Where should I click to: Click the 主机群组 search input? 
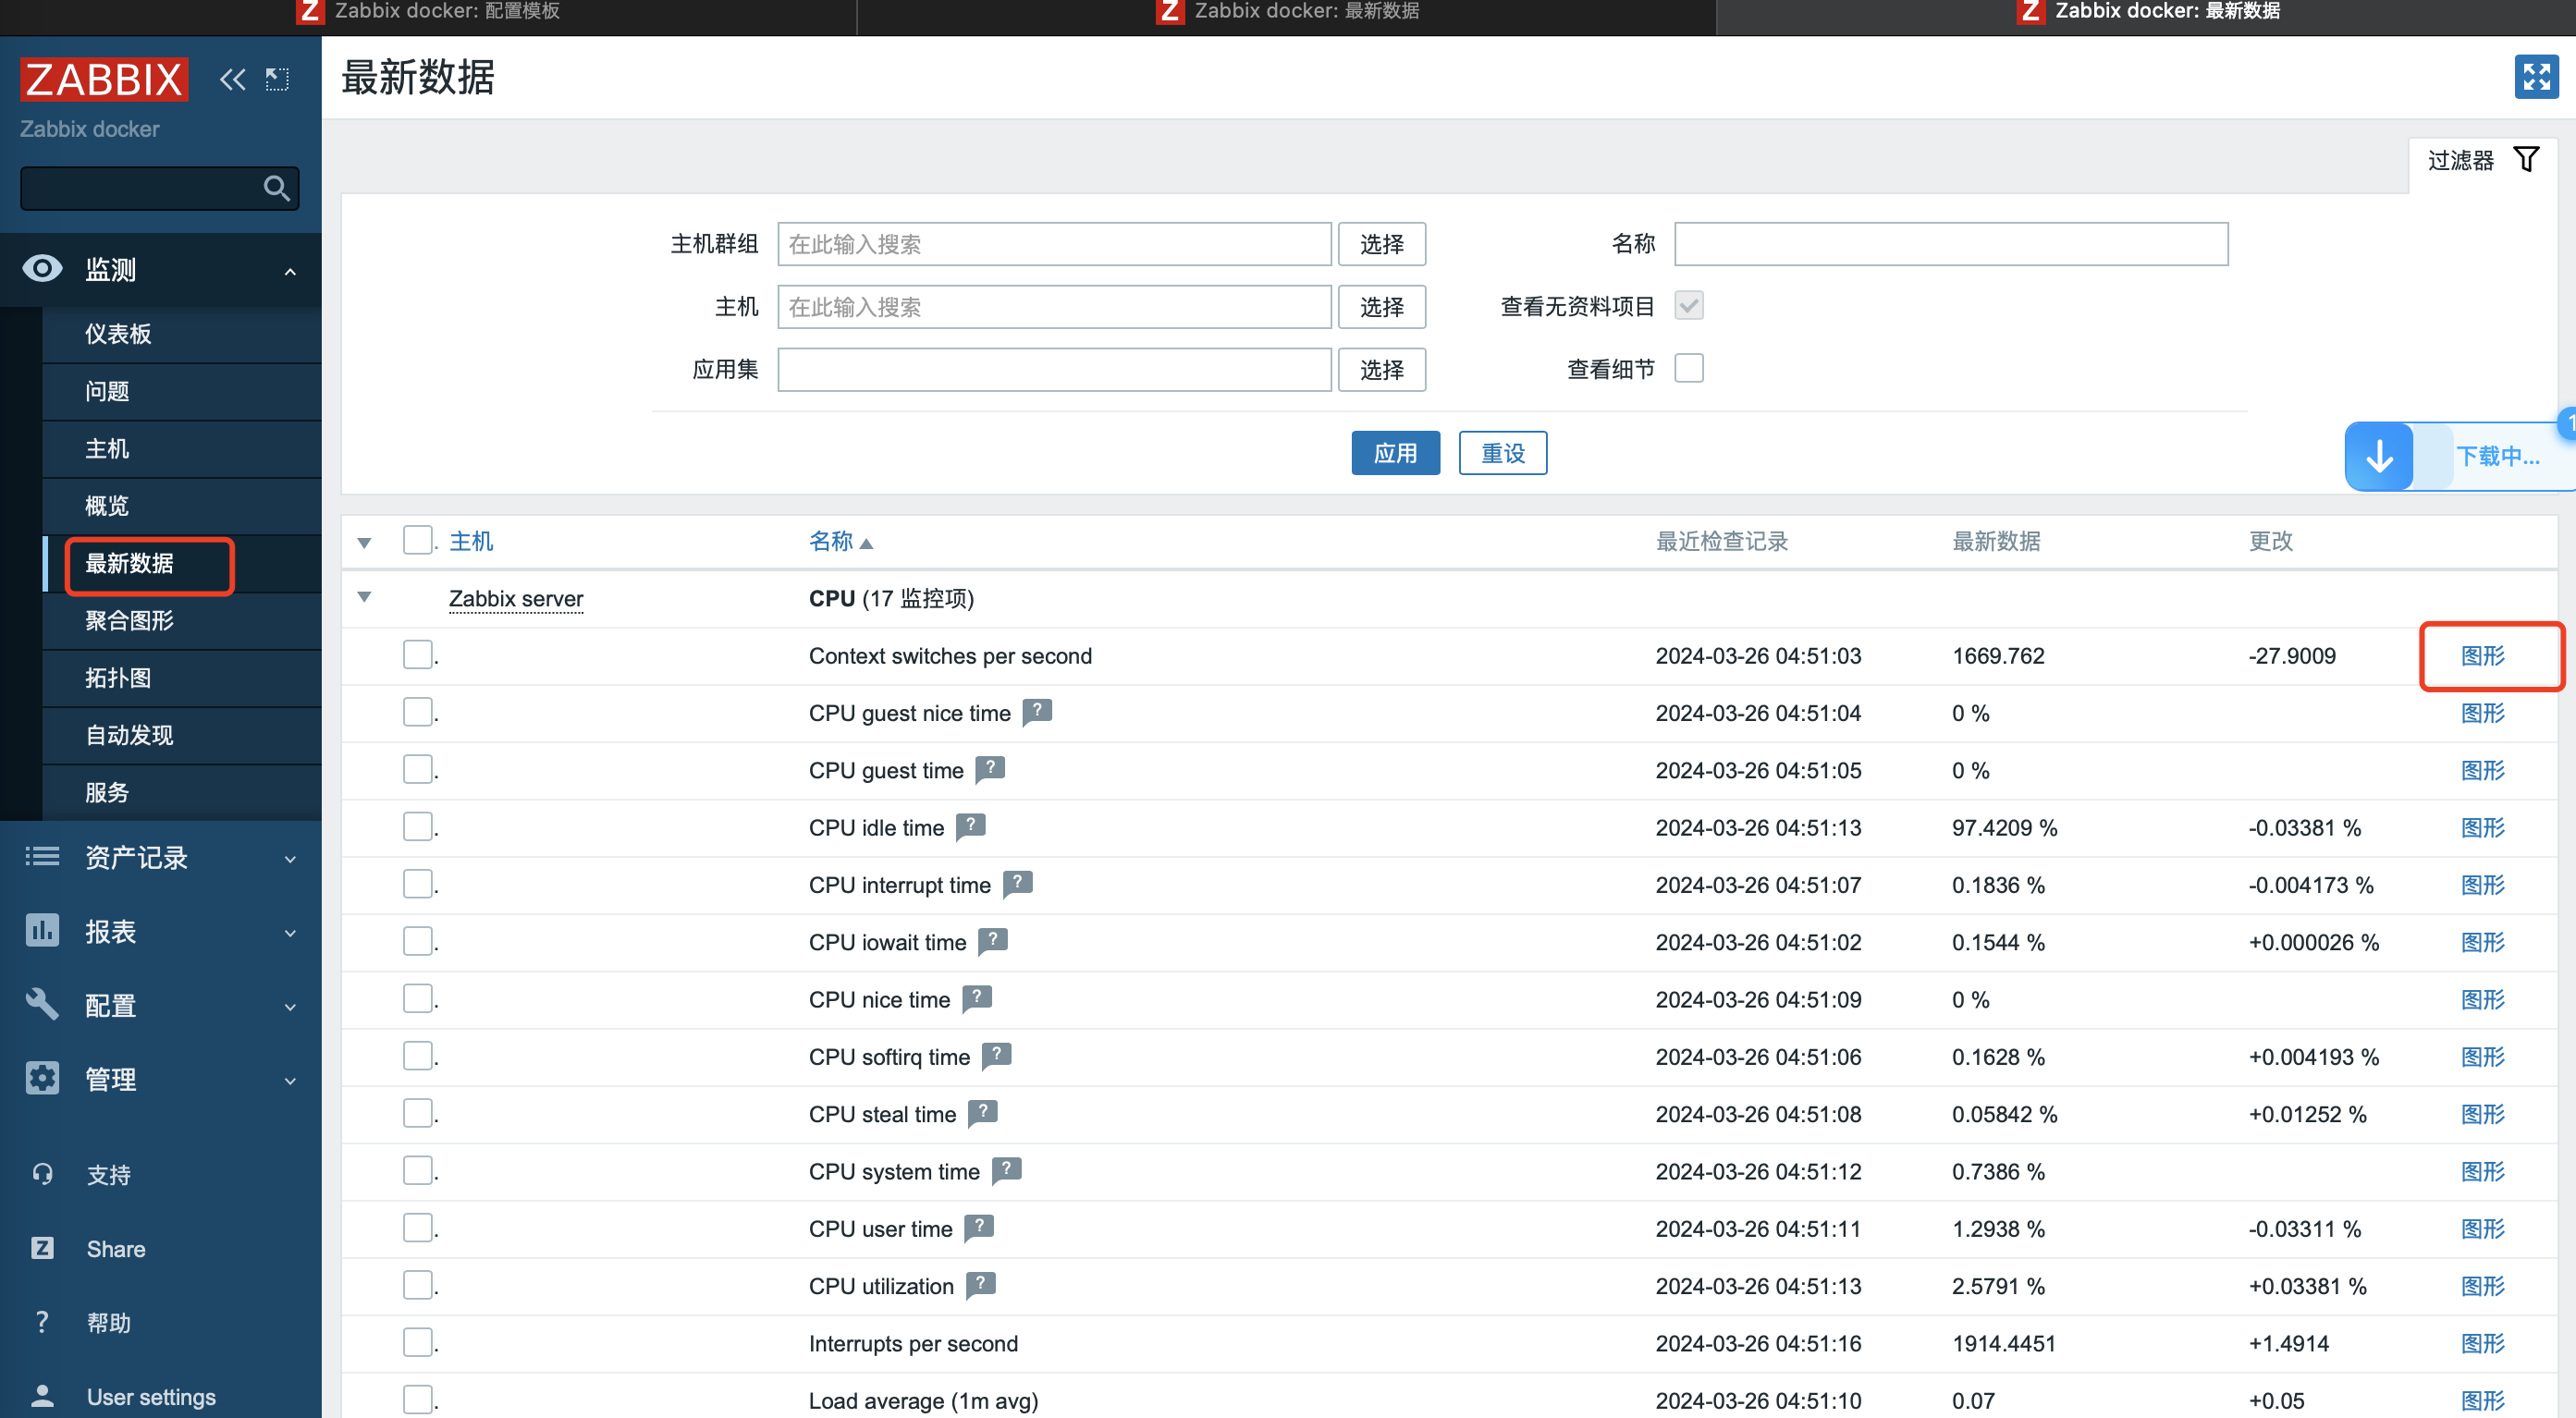1054,244
